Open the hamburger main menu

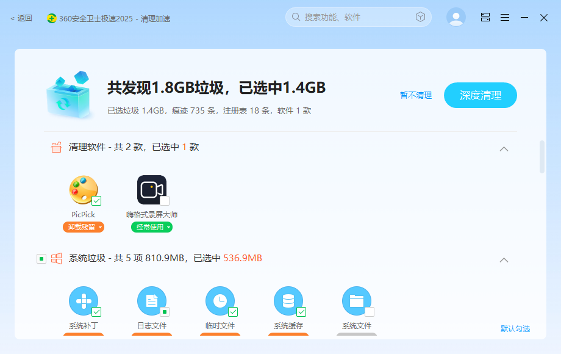(x=505, y=17)
